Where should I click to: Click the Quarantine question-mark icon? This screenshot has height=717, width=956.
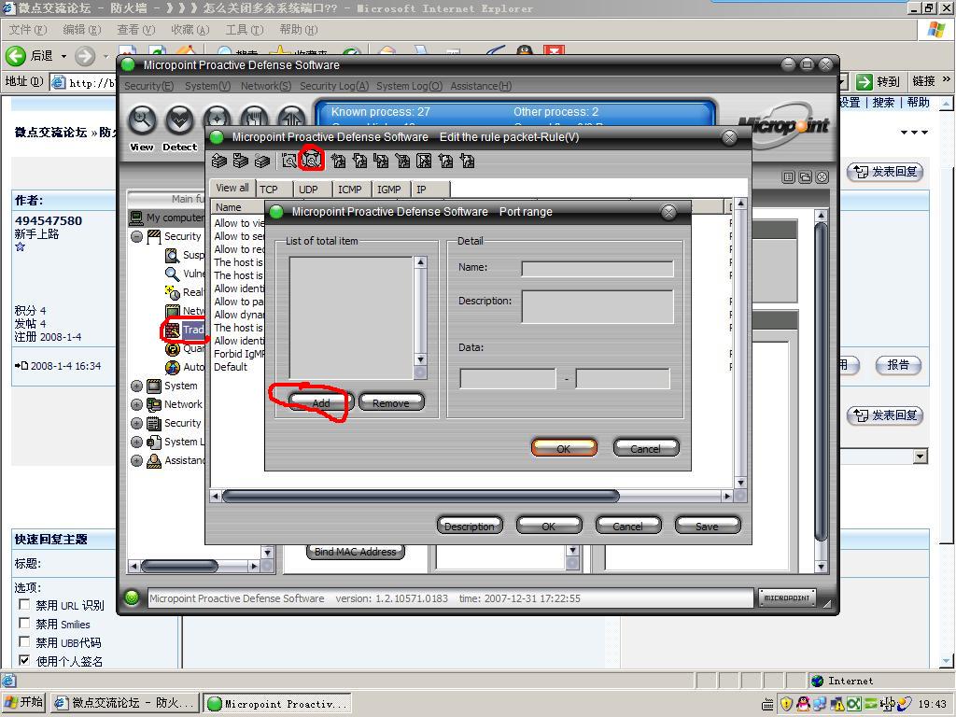click(x=173, y=349)
